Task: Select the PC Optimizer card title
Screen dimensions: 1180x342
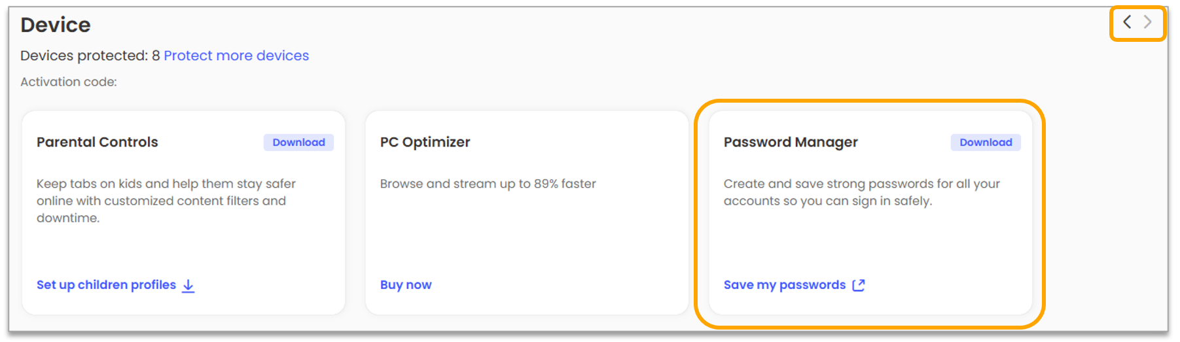Action: (425, 142)
